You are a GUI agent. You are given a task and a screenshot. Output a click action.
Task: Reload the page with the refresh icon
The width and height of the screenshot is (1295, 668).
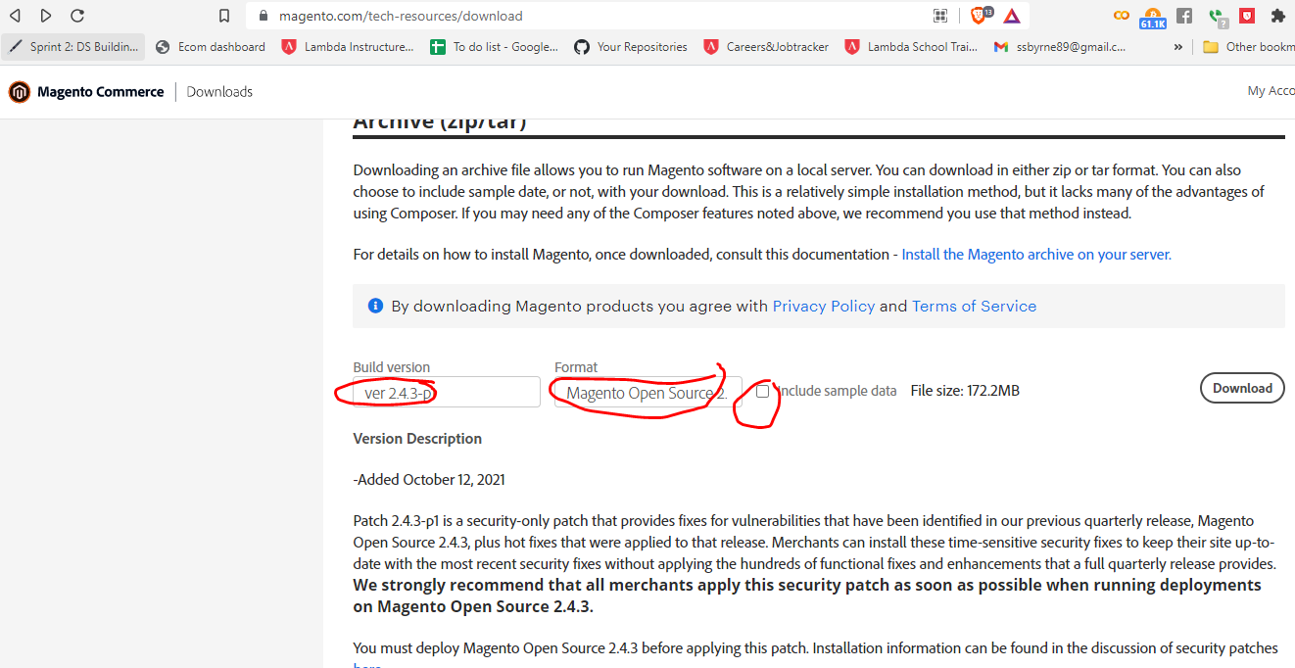[x=77, y=16]
